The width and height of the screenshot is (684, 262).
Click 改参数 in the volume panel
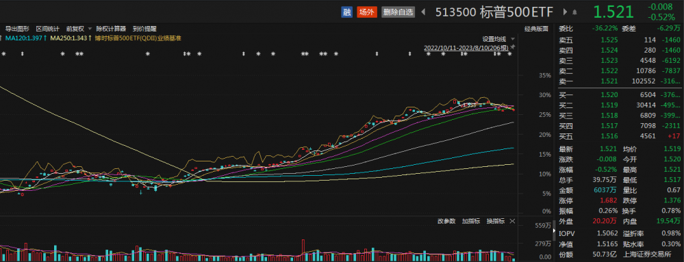[x=446, y=221]
